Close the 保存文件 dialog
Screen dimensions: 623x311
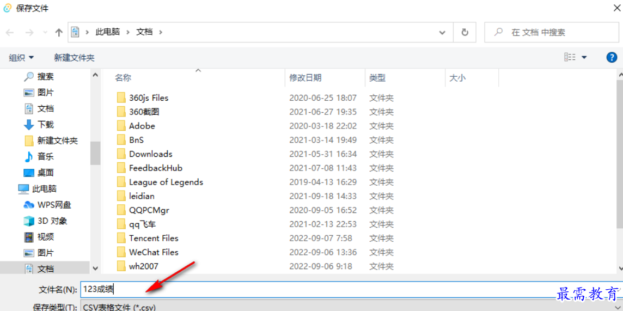pyautogui.click(x=616, y=8)
